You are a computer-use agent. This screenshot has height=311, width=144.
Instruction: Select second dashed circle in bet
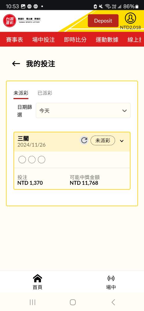32,160
